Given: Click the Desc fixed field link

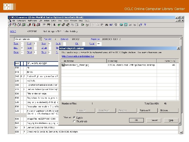Looking at the screenshot, I should pyautogui.click(x=16, y=52).
